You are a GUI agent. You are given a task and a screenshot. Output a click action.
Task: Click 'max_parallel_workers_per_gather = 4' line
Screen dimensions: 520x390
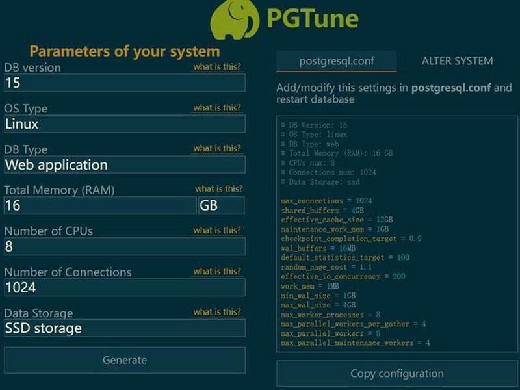click(353, 324)
